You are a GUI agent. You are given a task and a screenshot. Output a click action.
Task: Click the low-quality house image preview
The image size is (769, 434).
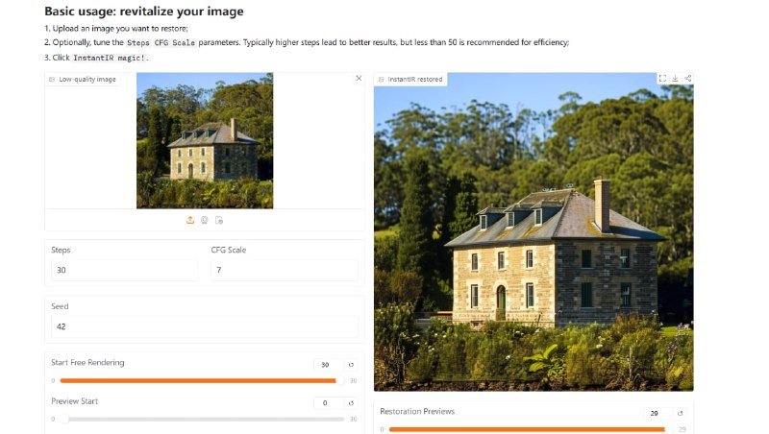pyautogui.click(x=204, y=140)
